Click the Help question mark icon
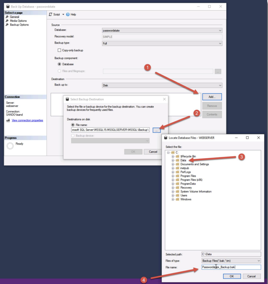The height and width of the screenshot is (284, 268). 68,15
